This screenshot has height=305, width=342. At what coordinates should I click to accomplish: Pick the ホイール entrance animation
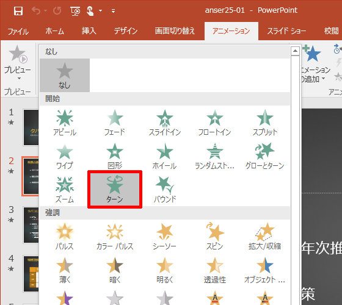(165, 156)
